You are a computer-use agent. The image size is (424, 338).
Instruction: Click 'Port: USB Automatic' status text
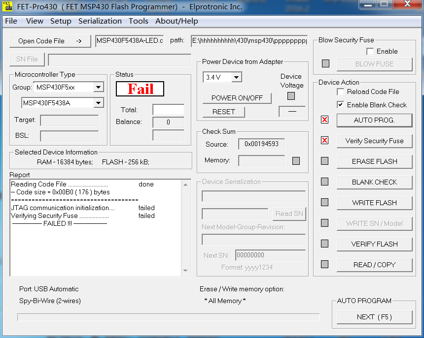click(49, 289)
